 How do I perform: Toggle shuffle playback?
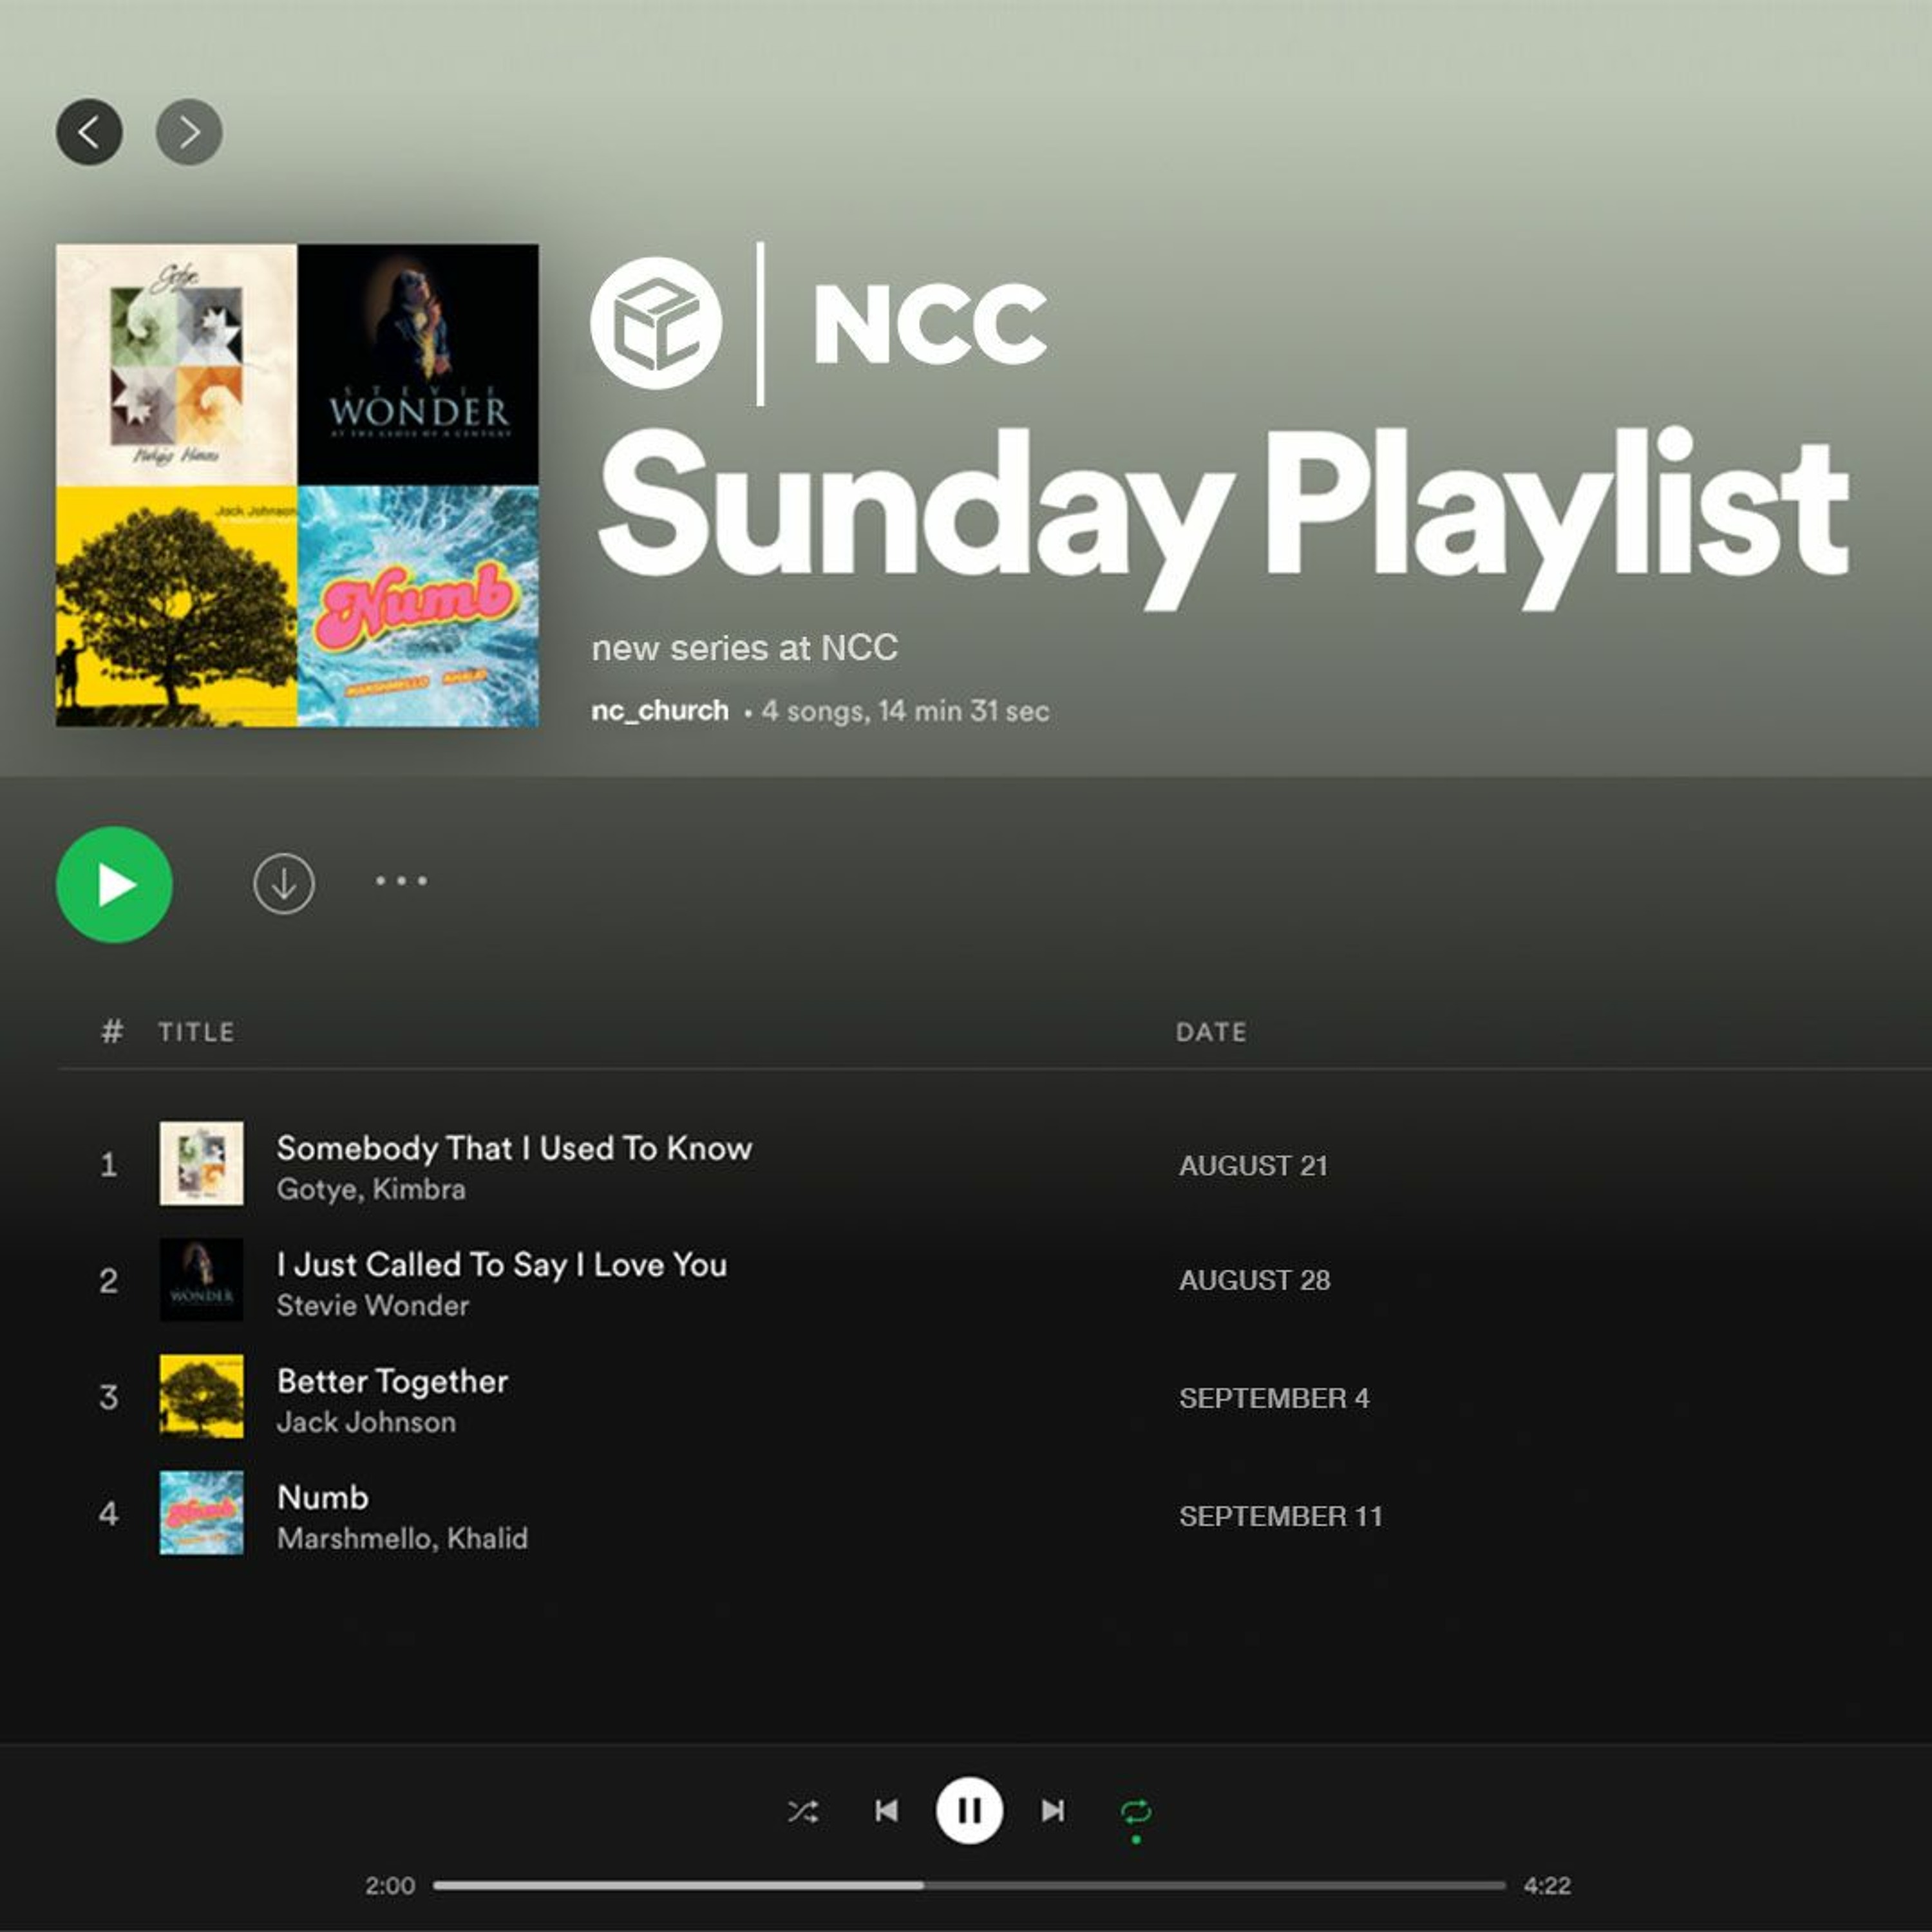click(803, 1811)
